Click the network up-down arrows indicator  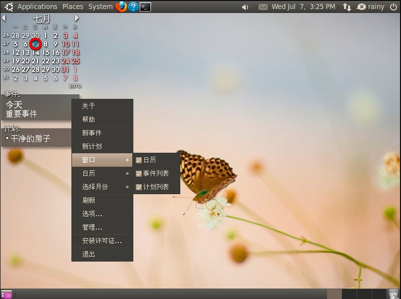[x=347, y=6]
